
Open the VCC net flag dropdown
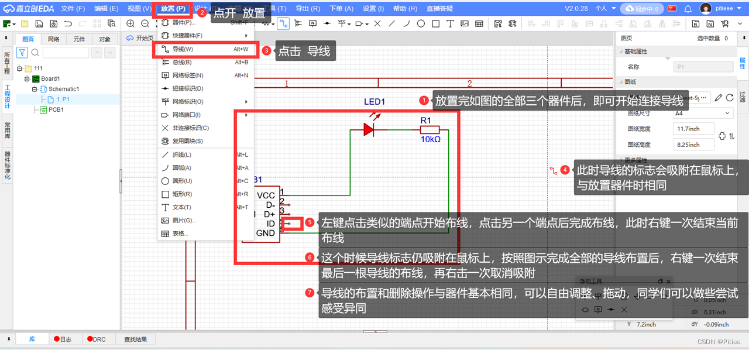tap(349, 24)
